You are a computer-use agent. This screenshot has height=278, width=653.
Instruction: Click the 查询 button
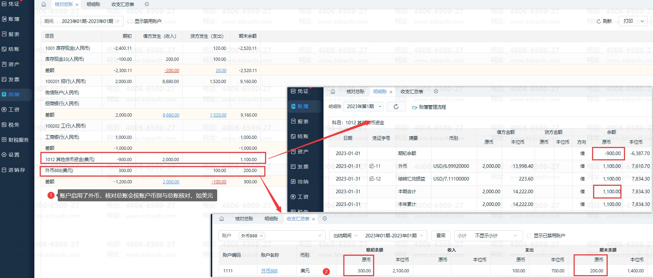[440, 236]
